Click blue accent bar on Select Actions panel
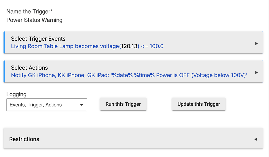269x157 pixels. pyautogui.click(x=4, y=71)
